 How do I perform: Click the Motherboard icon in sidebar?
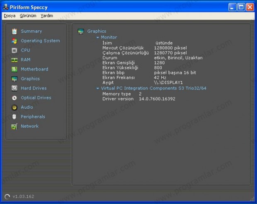tap(14, 69)
